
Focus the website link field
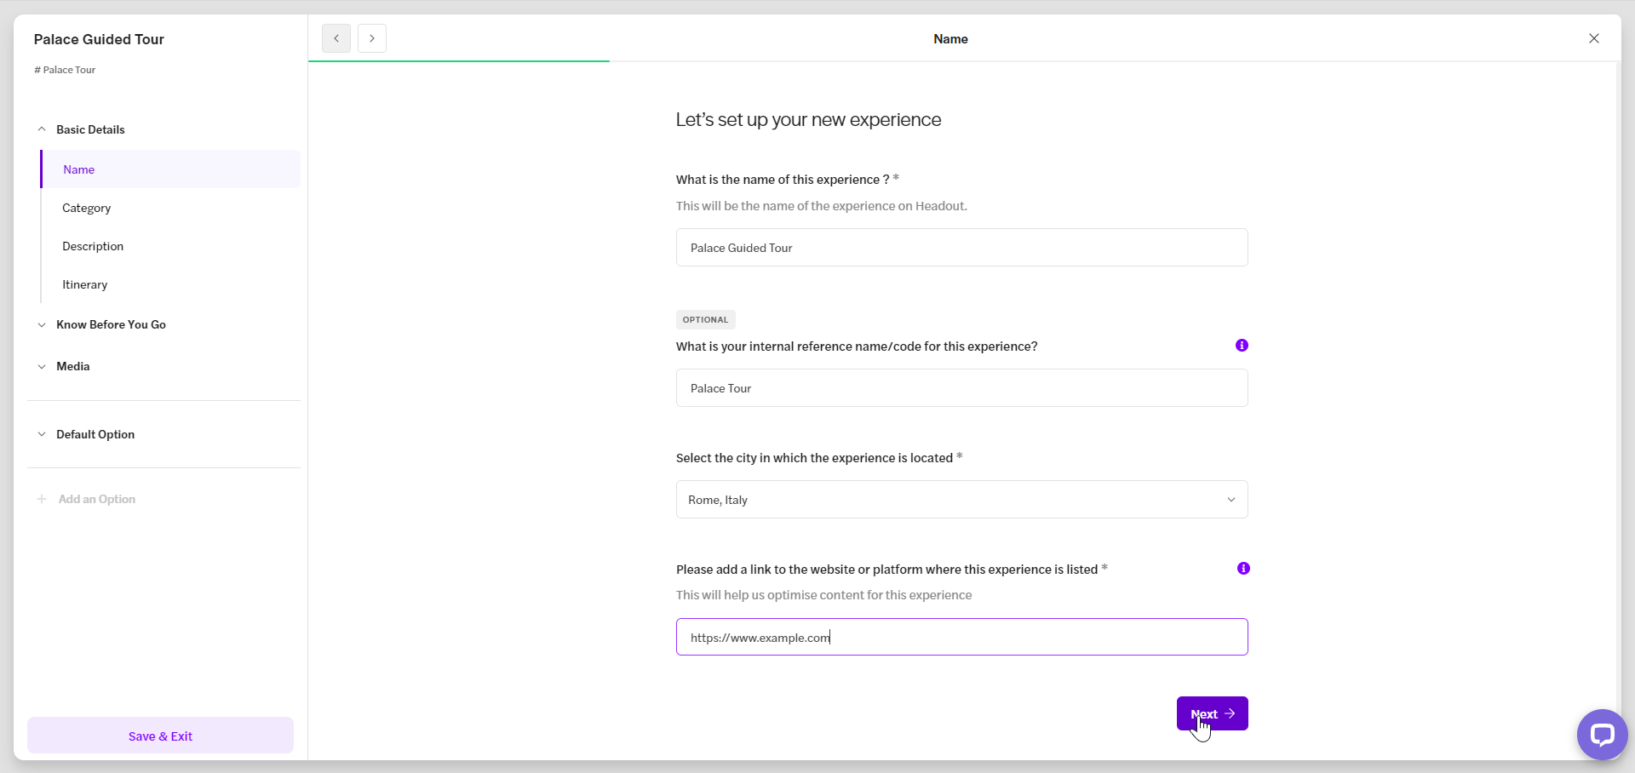[961, 637]
